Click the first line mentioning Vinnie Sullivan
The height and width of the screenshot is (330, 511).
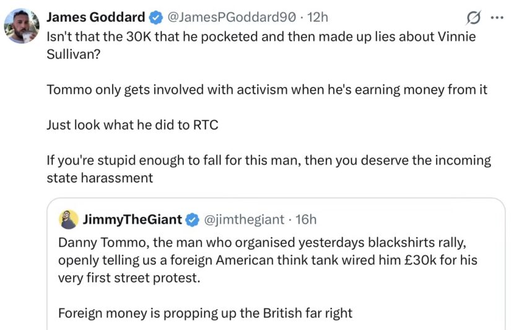(x=261, y=36)
